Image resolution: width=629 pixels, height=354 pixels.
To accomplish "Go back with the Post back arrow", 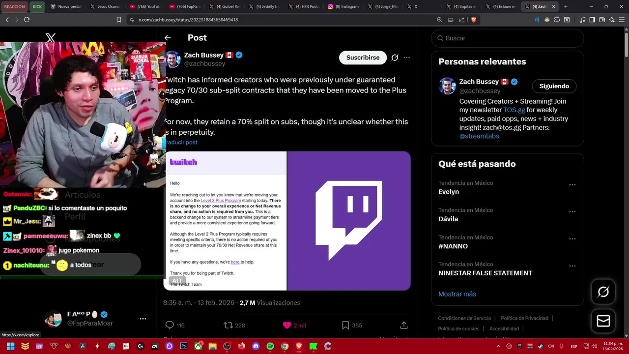I will pyautogui.click(x=168, y=38).
